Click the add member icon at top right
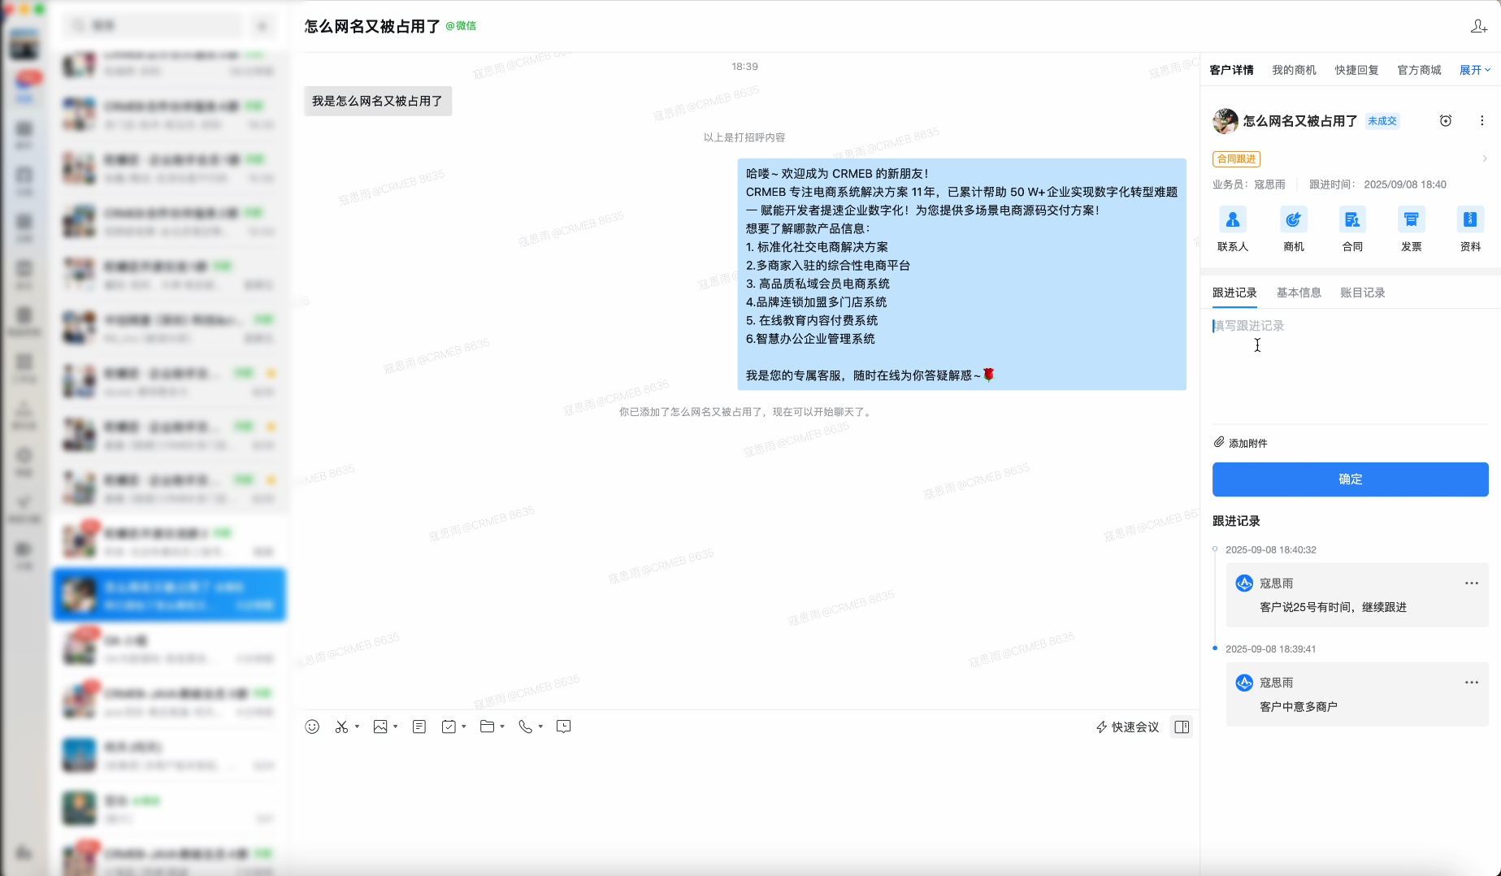 coord(1478,26)
